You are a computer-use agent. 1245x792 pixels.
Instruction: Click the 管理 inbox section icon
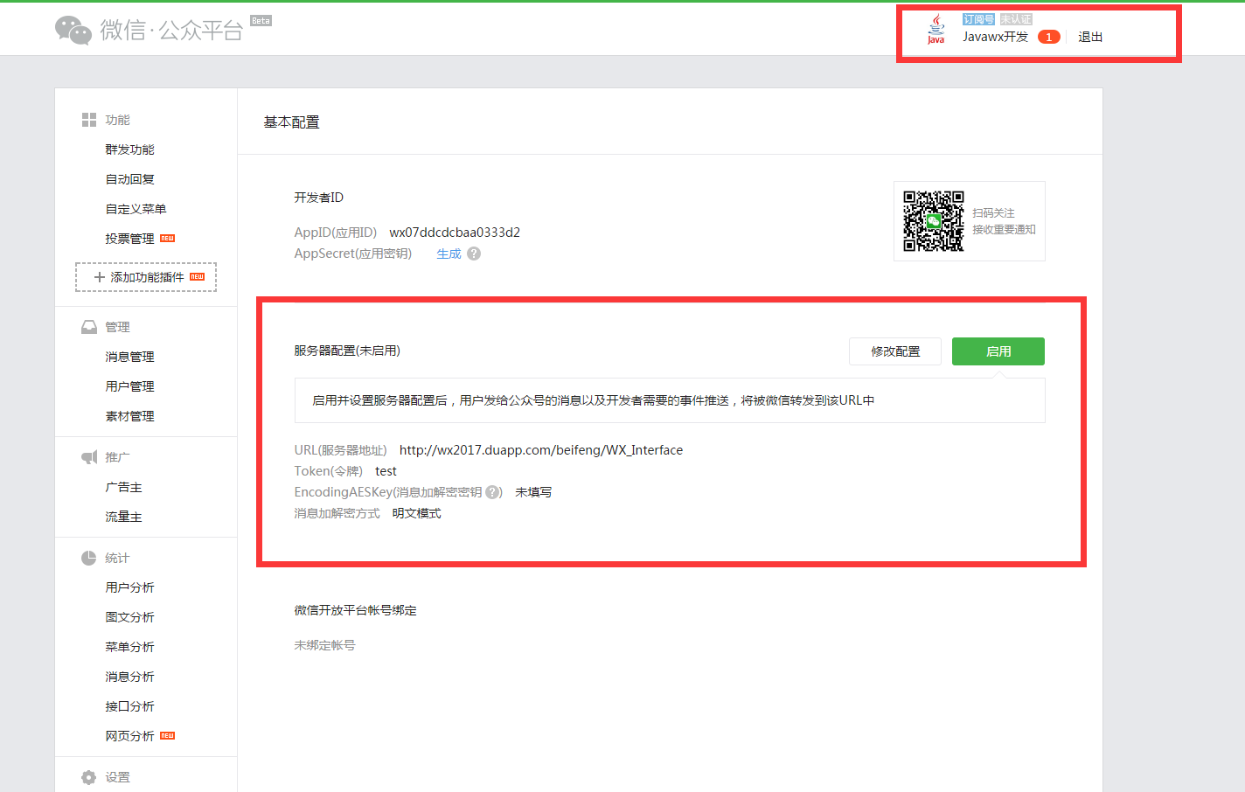pos(89,327)
